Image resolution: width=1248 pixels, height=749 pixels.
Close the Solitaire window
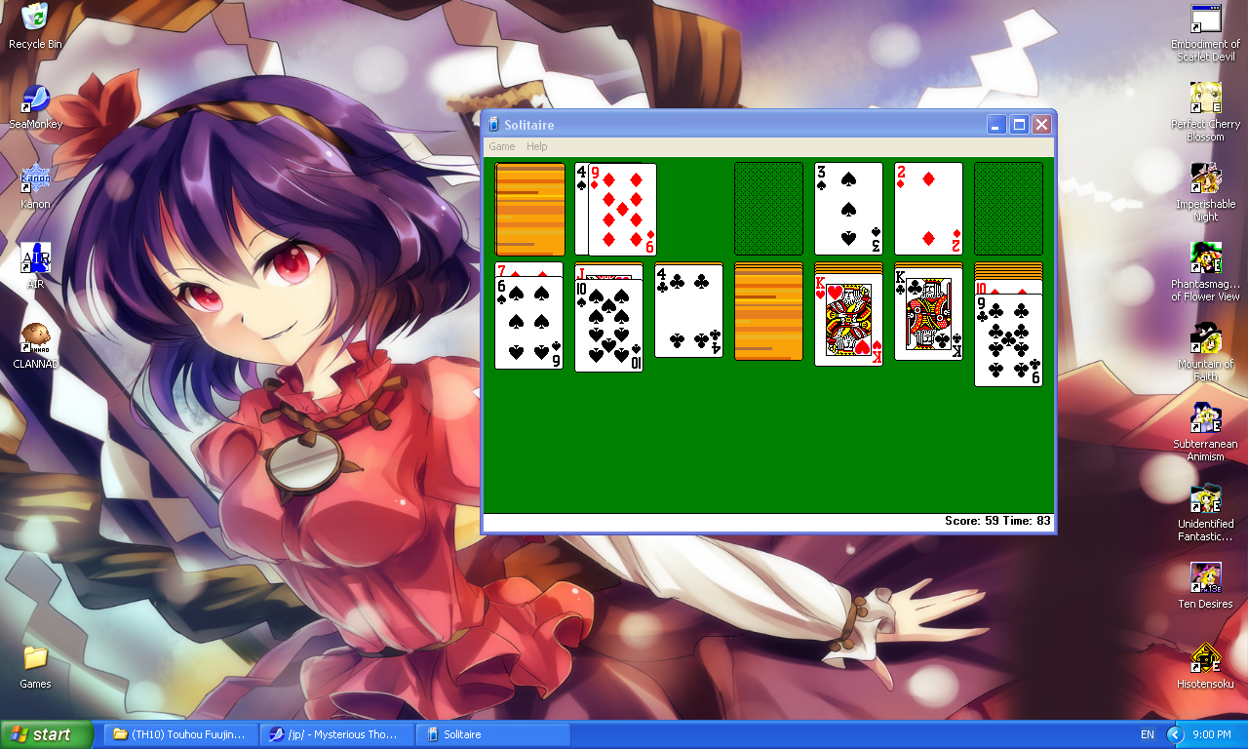[x=1041, y=125]
